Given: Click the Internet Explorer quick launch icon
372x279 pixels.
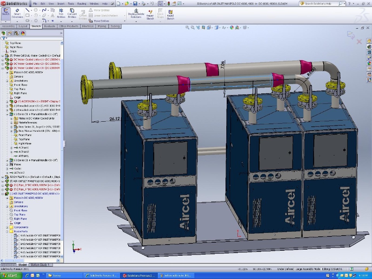Looking at the screenshot, I should [x=27, y=276].
